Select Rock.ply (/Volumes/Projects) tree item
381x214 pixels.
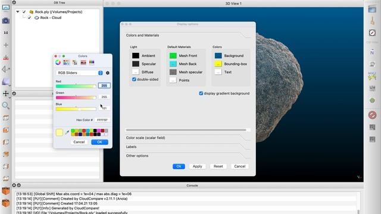pos(58,12)
